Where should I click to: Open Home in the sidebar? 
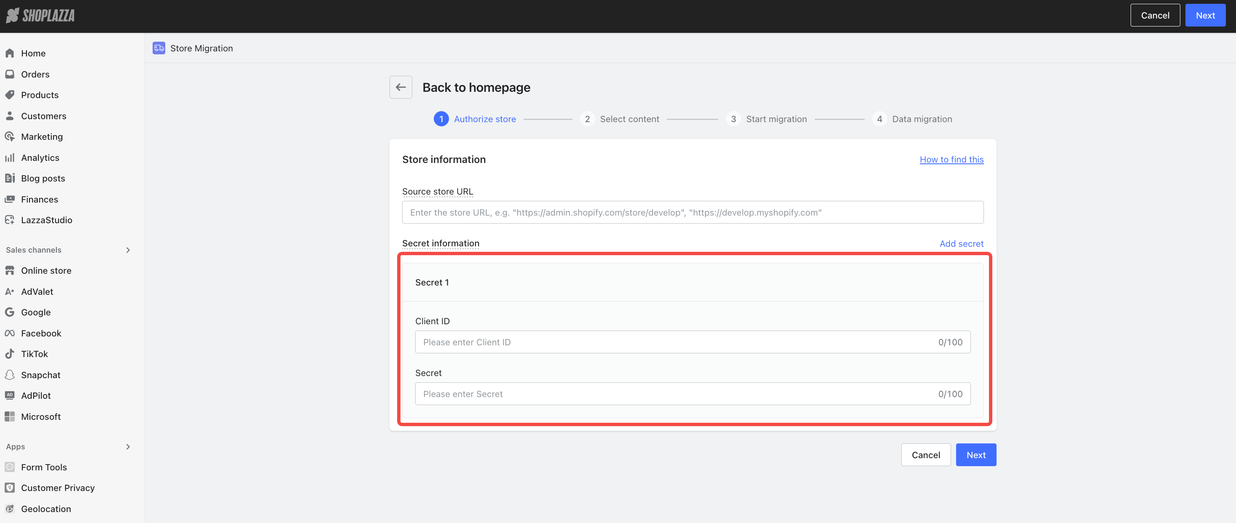coord(33,53)
